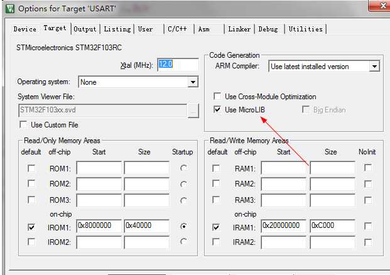The height and width of the screenshot is (275, 390).
Task: Uncheck the Use MicroLIB checkbox
Action: coord(217,109)
